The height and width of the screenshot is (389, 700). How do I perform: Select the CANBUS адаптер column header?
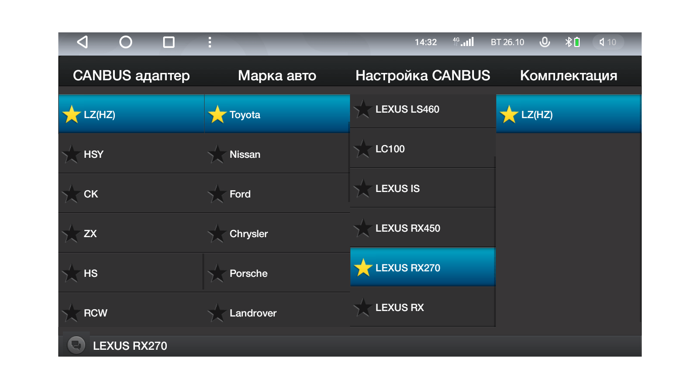(131, 75)
